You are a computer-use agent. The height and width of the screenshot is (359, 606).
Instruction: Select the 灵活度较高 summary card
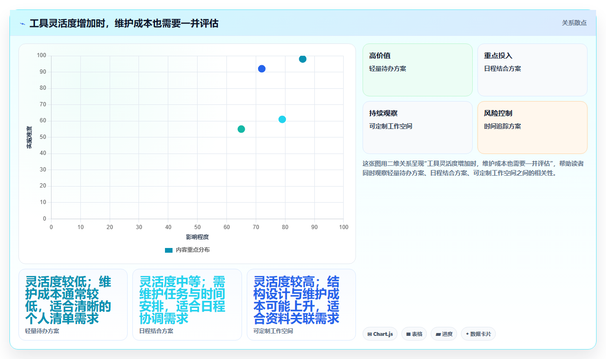301,305
